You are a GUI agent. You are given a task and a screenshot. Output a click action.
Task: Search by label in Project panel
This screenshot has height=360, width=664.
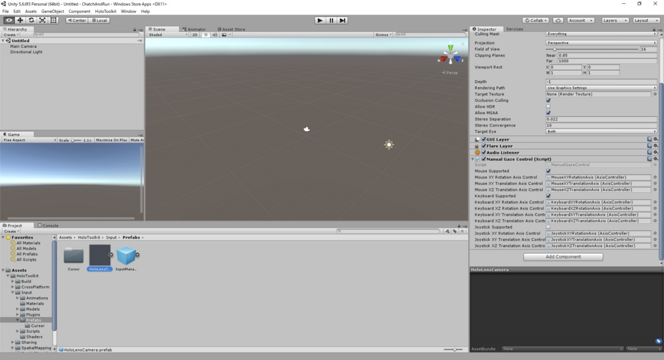click(455, 232)
